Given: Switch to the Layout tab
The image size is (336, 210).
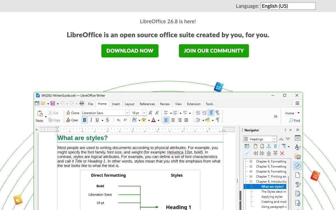Looking at the screenshot, I should pos(129,104).
